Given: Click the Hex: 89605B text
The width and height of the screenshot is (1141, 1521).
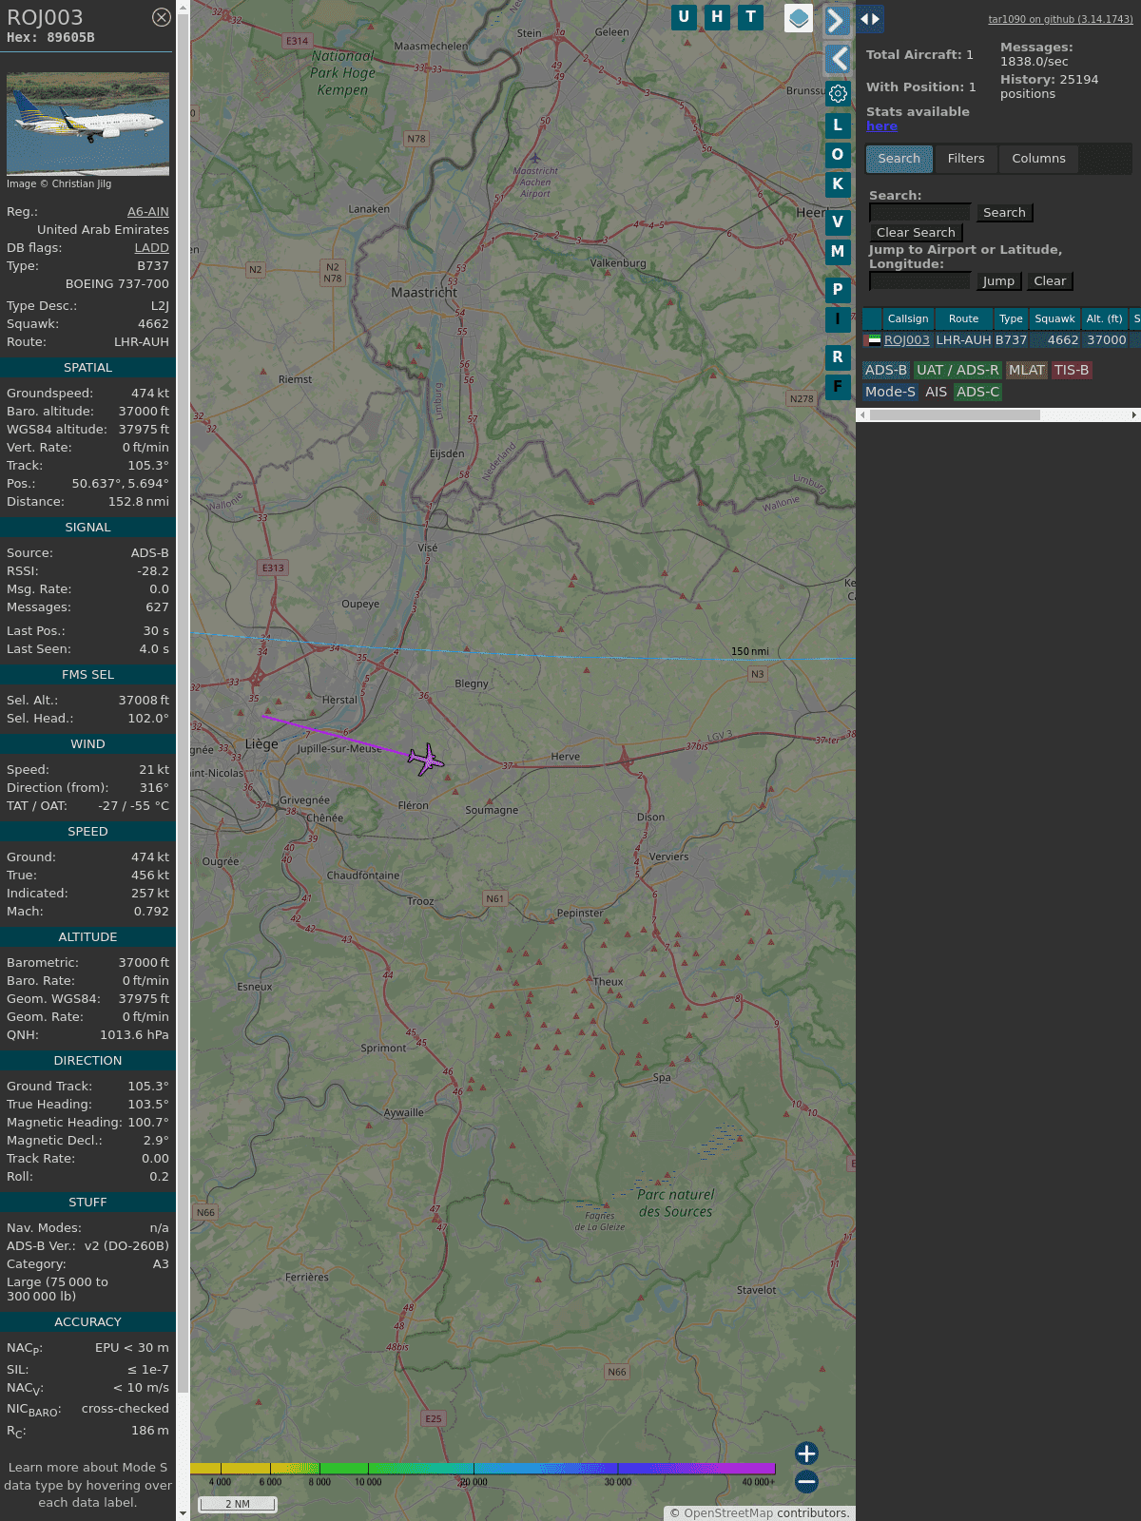Looking at the screenshot, I should (x=50, y=38).
